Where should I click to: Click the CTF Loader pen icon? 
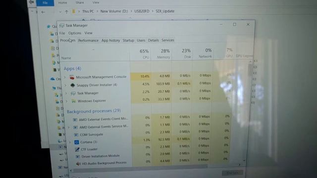77,149
